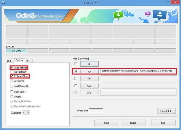Screen dimensions: 181x130
Task: Click the 0:[COM4] port slot
Action: [x=16, y=51]
